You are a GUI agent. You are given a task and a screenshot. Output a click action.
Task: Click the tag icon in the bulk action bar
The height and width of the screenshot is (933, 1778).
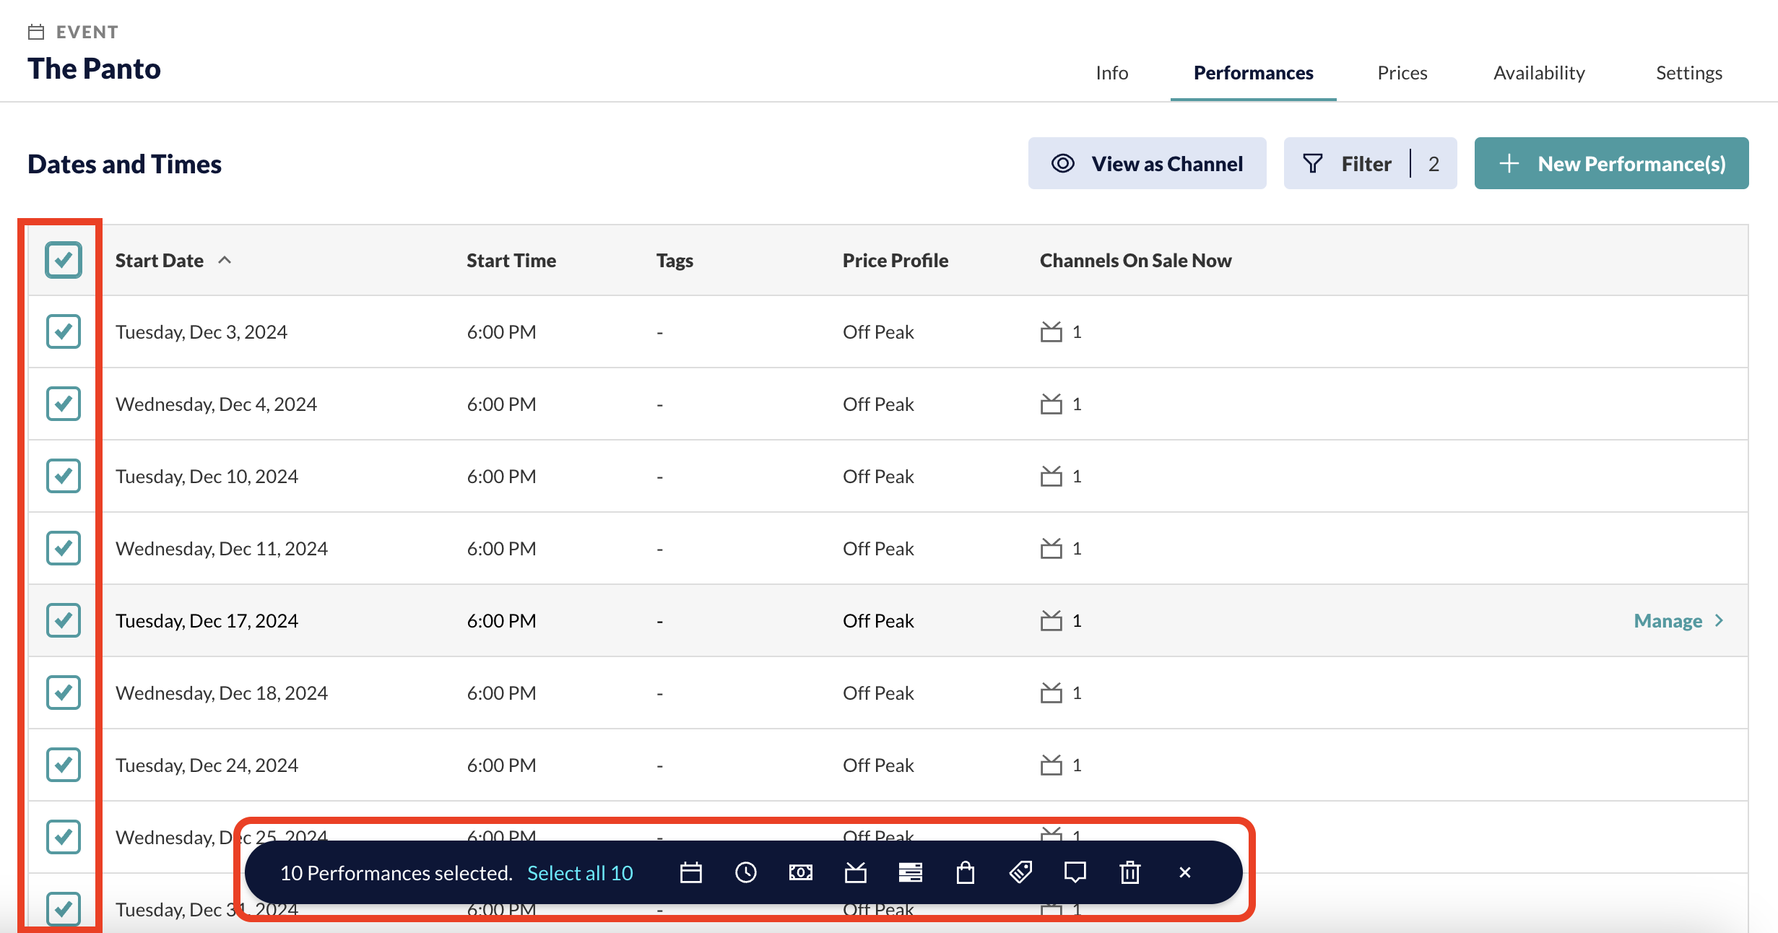tap(1020, 872)
